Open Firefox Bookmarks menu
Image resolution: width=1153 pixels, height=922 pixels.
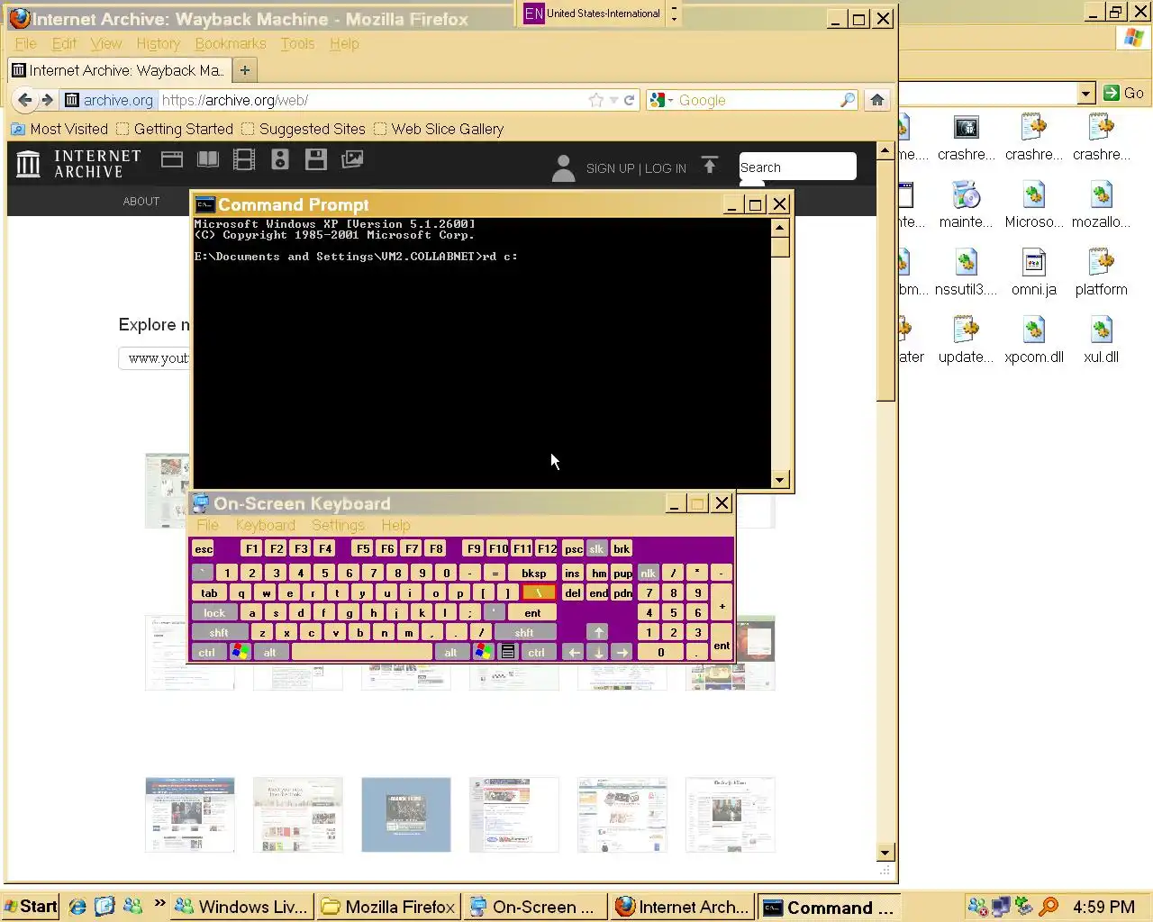[x=231, y=43]
